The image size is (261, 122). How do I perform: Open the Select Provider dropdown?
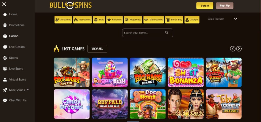tap(222, 19)
